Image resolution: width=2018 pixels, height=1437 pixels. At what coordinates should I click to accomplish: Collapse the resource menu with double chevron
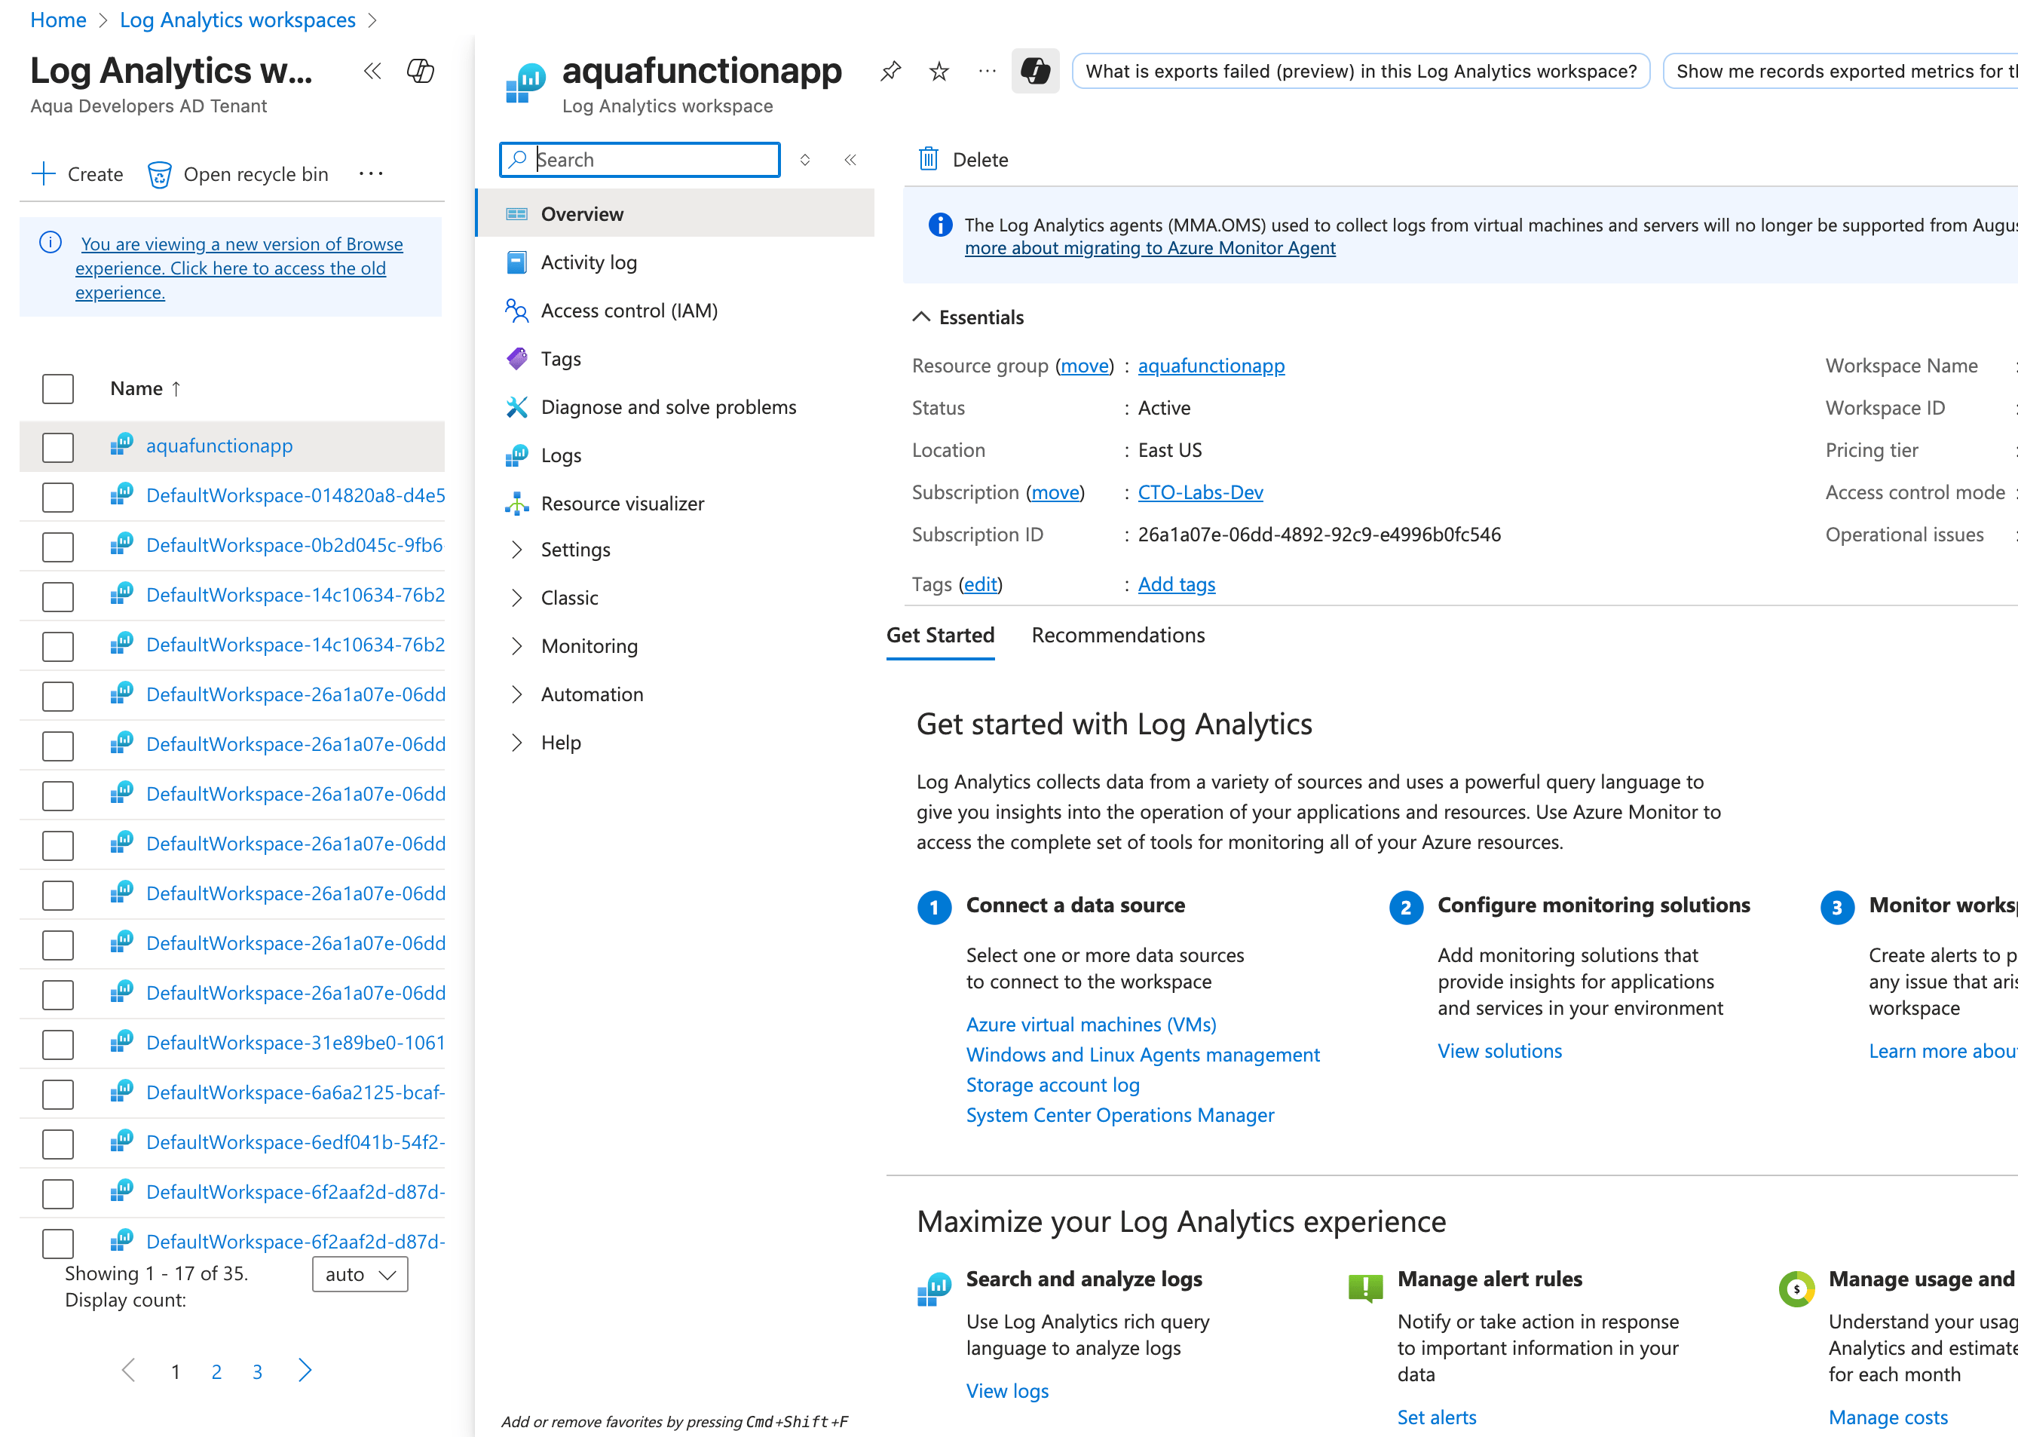pyautogui.click(x=850, y=160)
